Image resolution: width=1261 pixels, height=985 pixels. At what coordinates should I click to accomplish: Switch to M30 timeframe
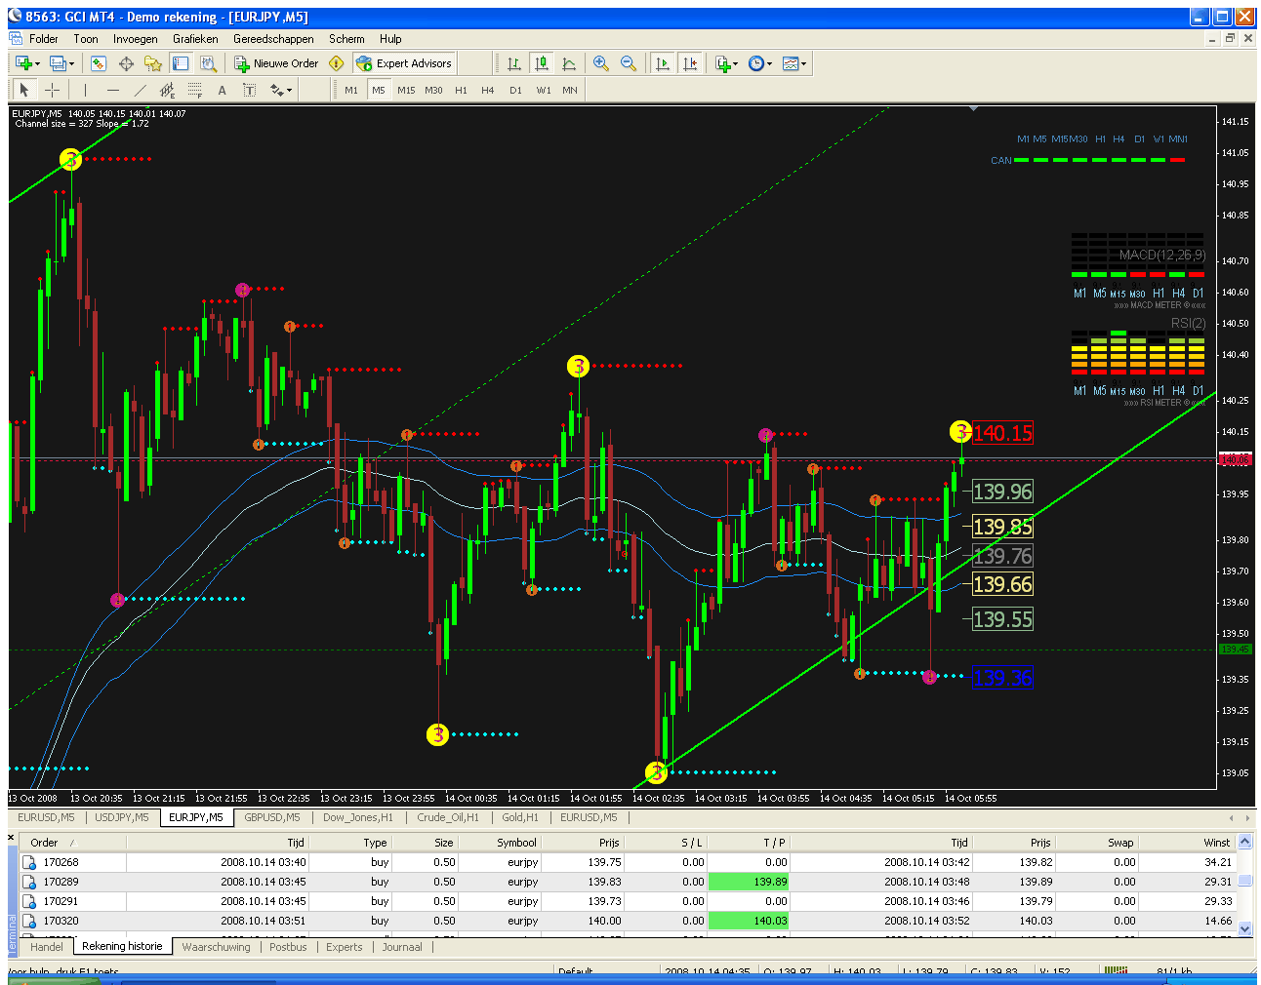coord(433,90)
